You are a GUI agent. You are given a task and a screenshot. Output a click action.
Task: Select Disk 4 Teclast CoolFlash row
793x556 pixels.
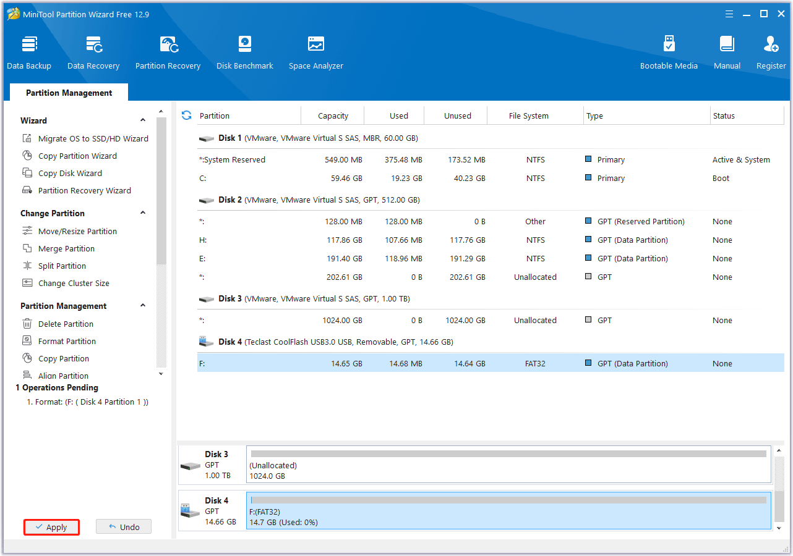tap(491, 342)
